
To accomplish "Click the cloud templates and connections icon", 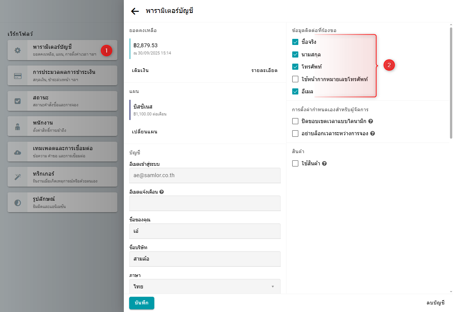I will pos(18,152).
